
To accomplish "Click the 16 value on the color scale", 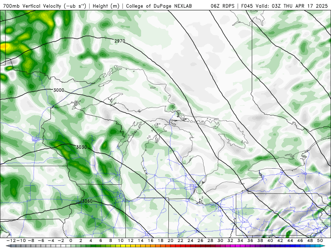I will [151, 241].
